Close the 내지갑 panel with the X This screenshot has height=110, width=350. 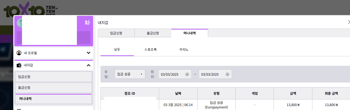pyautogui.click(x=348, y=22)
